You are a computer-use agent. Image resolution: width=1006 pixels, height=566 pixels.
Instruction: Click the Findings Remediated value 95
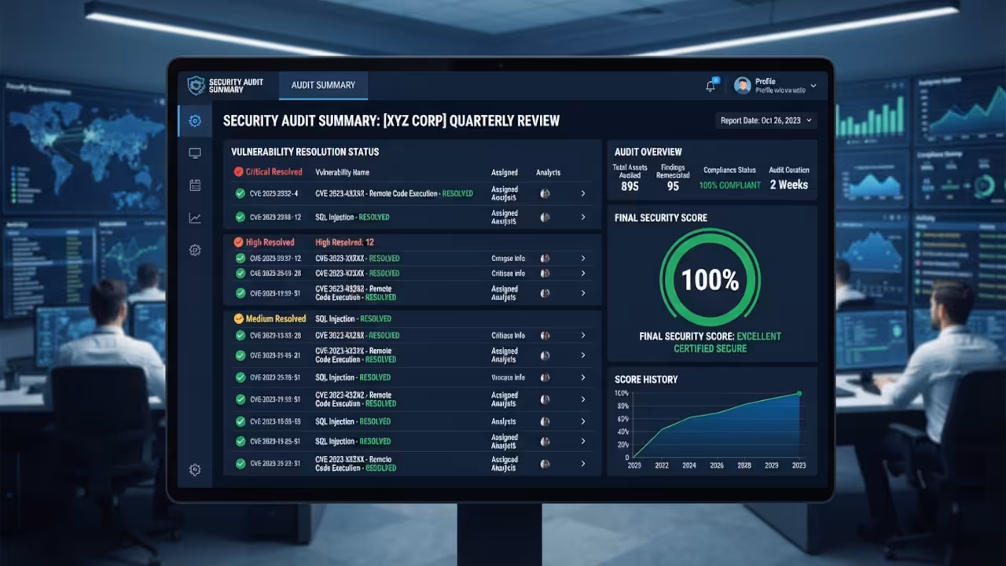[673, 186]
